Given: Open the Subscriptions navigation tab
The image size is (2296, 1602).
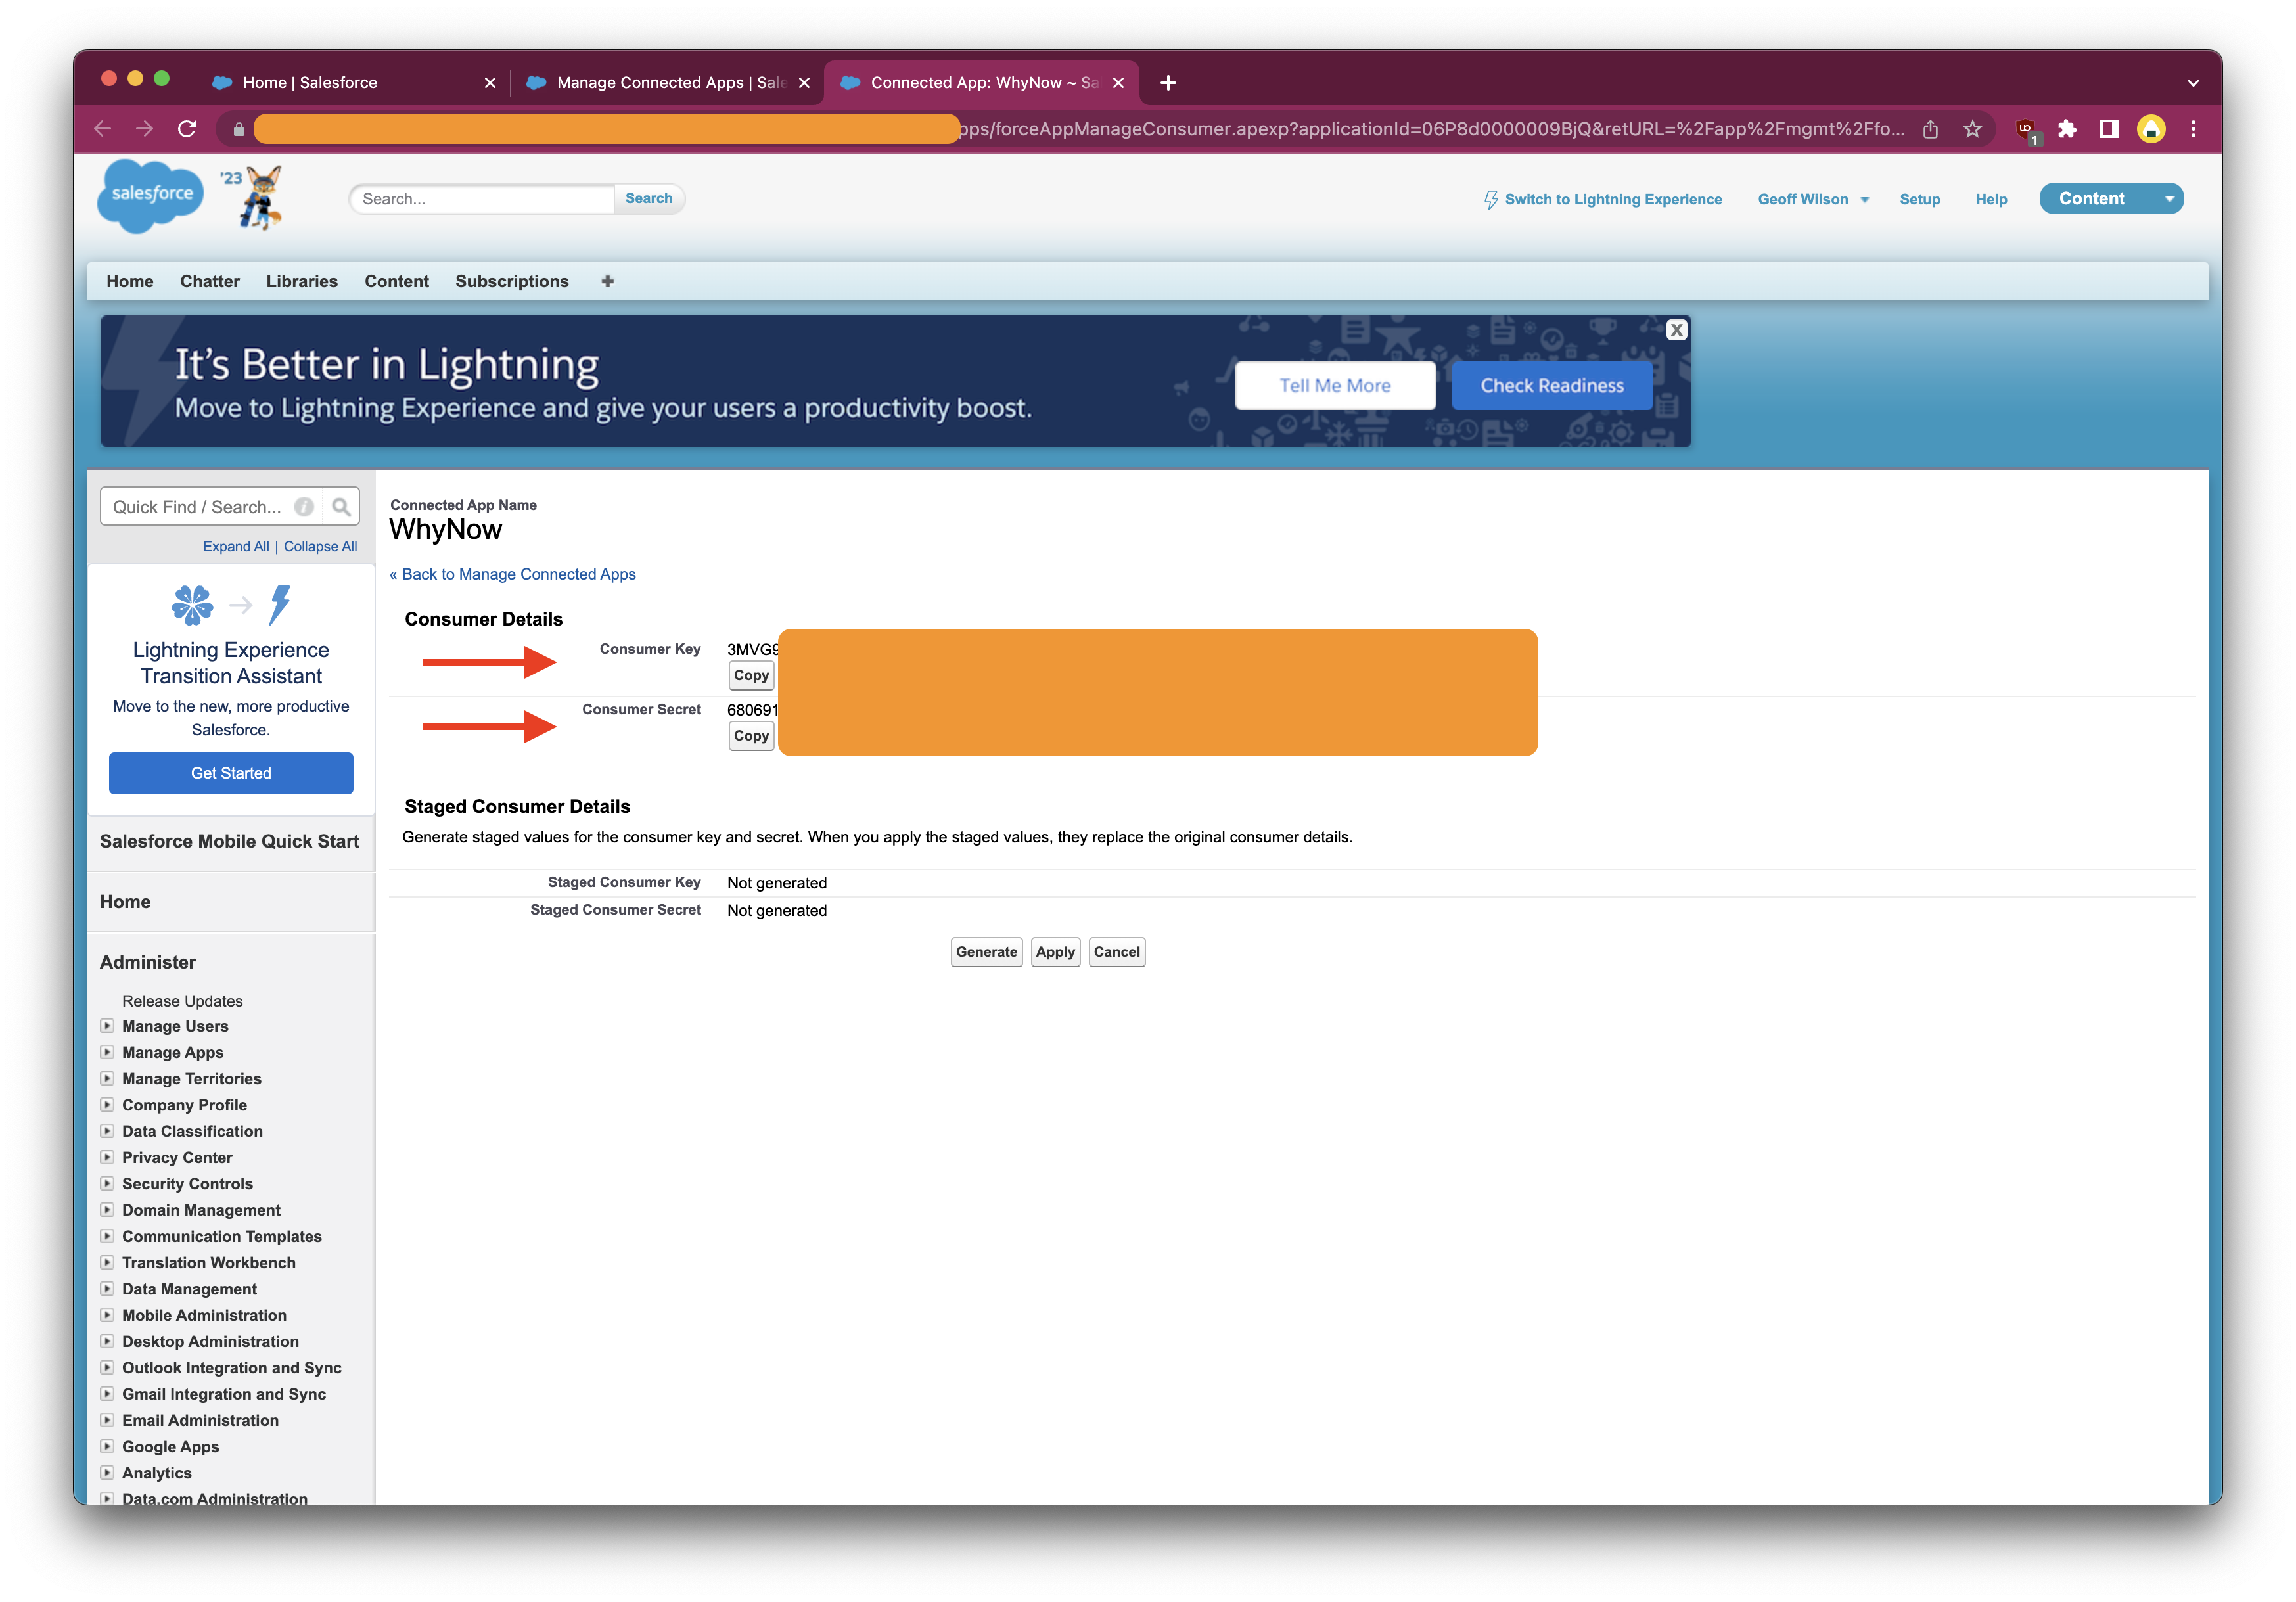Looking at the screenshot, I should point(512,281).
